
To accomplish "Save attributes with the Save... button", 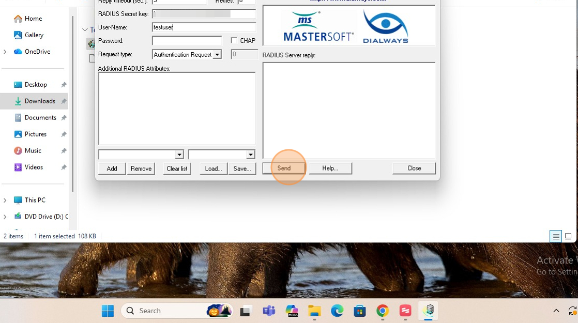I will pyautogui.click(x=242, y=168).
